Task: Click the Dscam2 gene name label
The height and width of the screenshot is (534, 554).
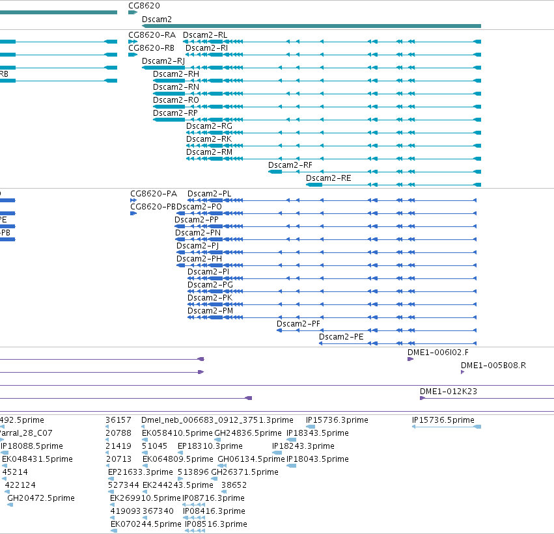Action: click(156, 20)
